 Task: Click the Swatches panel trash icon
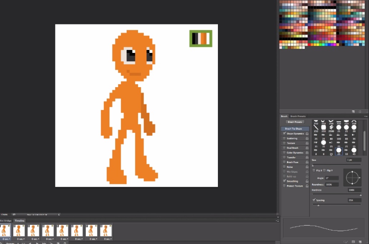(x=360, y=111)
